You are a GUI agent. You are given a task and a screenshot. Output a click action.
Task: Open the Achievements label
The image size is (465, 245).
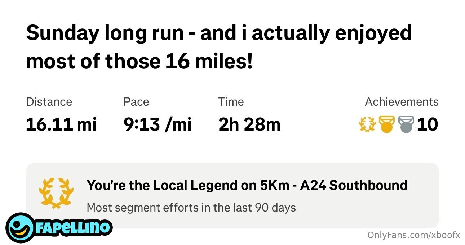(x=402, y=102)
